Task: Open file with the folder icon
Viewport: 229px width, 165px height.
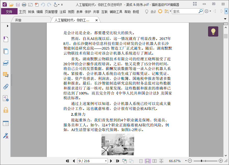Action: pos(11,5)
